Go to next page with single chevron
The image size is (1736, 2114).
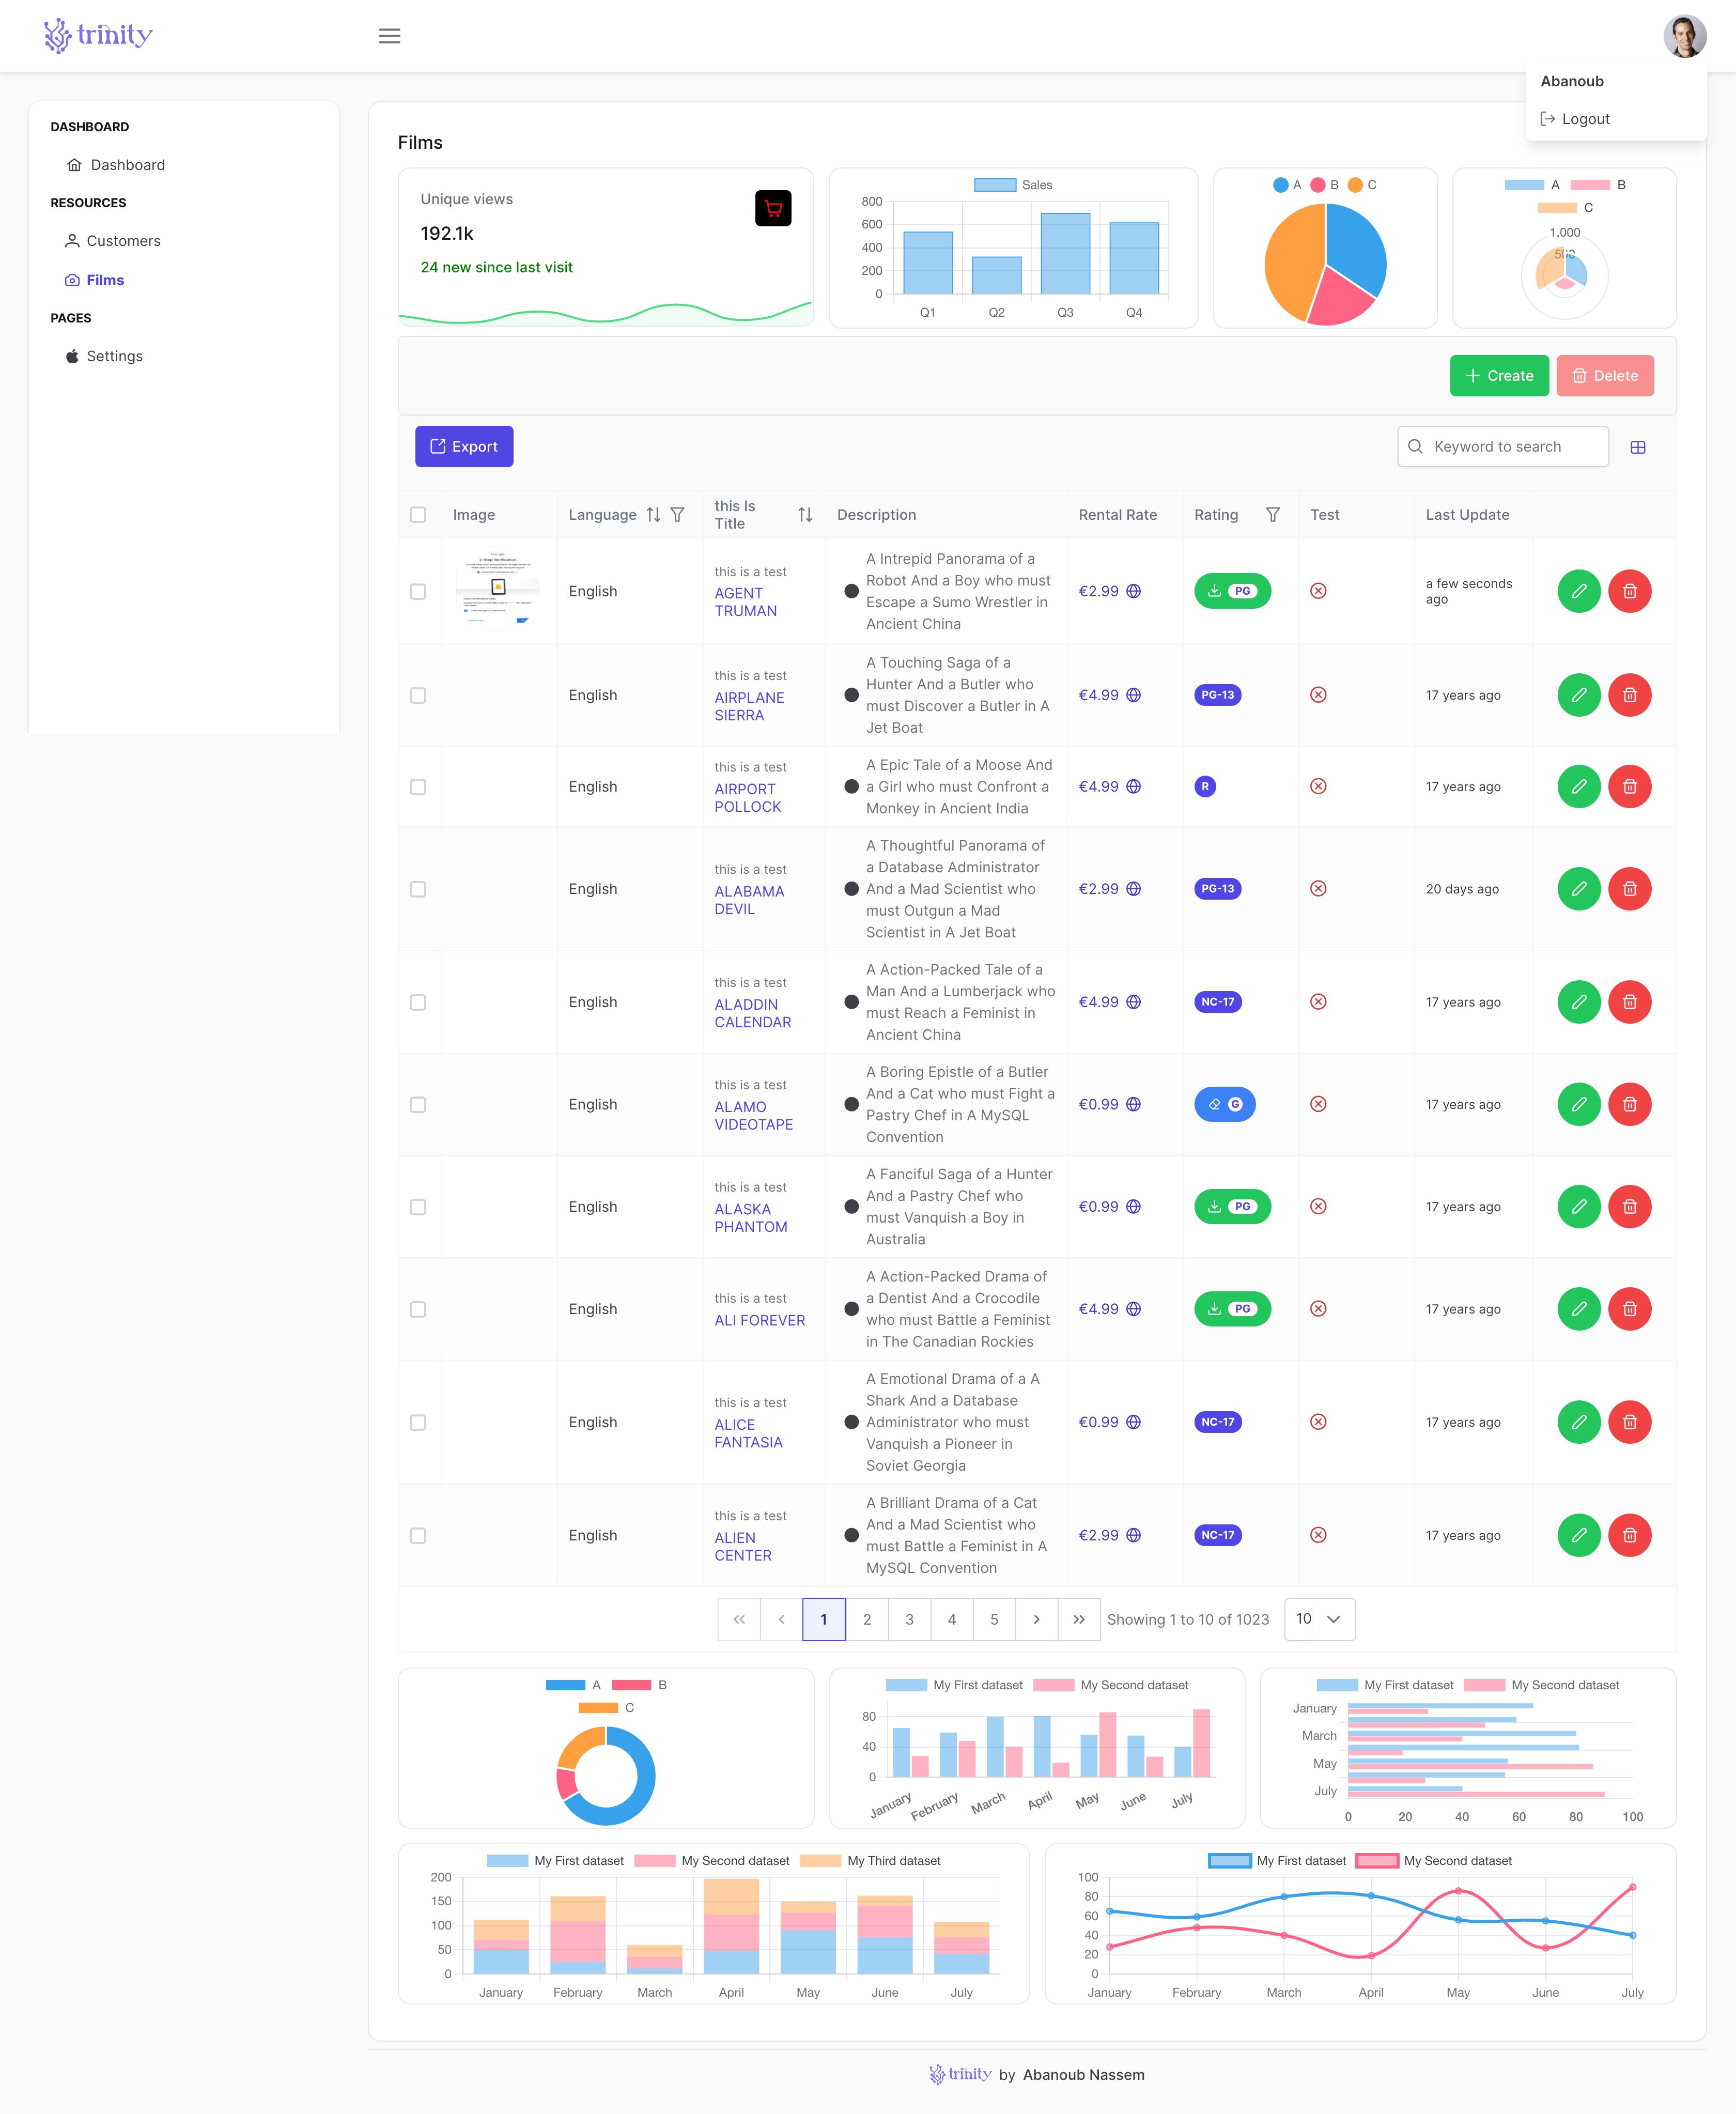(1036, 1619)
